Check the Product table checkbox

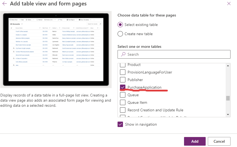point(123,65)
